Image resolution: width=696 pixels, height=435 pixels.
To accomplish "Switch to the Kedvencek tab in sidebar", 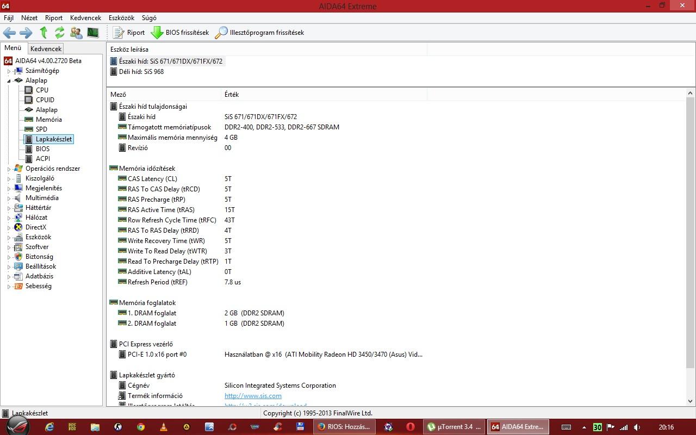I will tap(46, 49).
